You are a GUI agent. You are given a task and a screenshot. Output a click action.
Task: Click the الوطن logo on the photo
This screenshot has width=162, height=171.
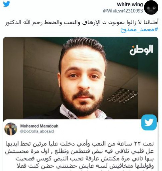141,50
